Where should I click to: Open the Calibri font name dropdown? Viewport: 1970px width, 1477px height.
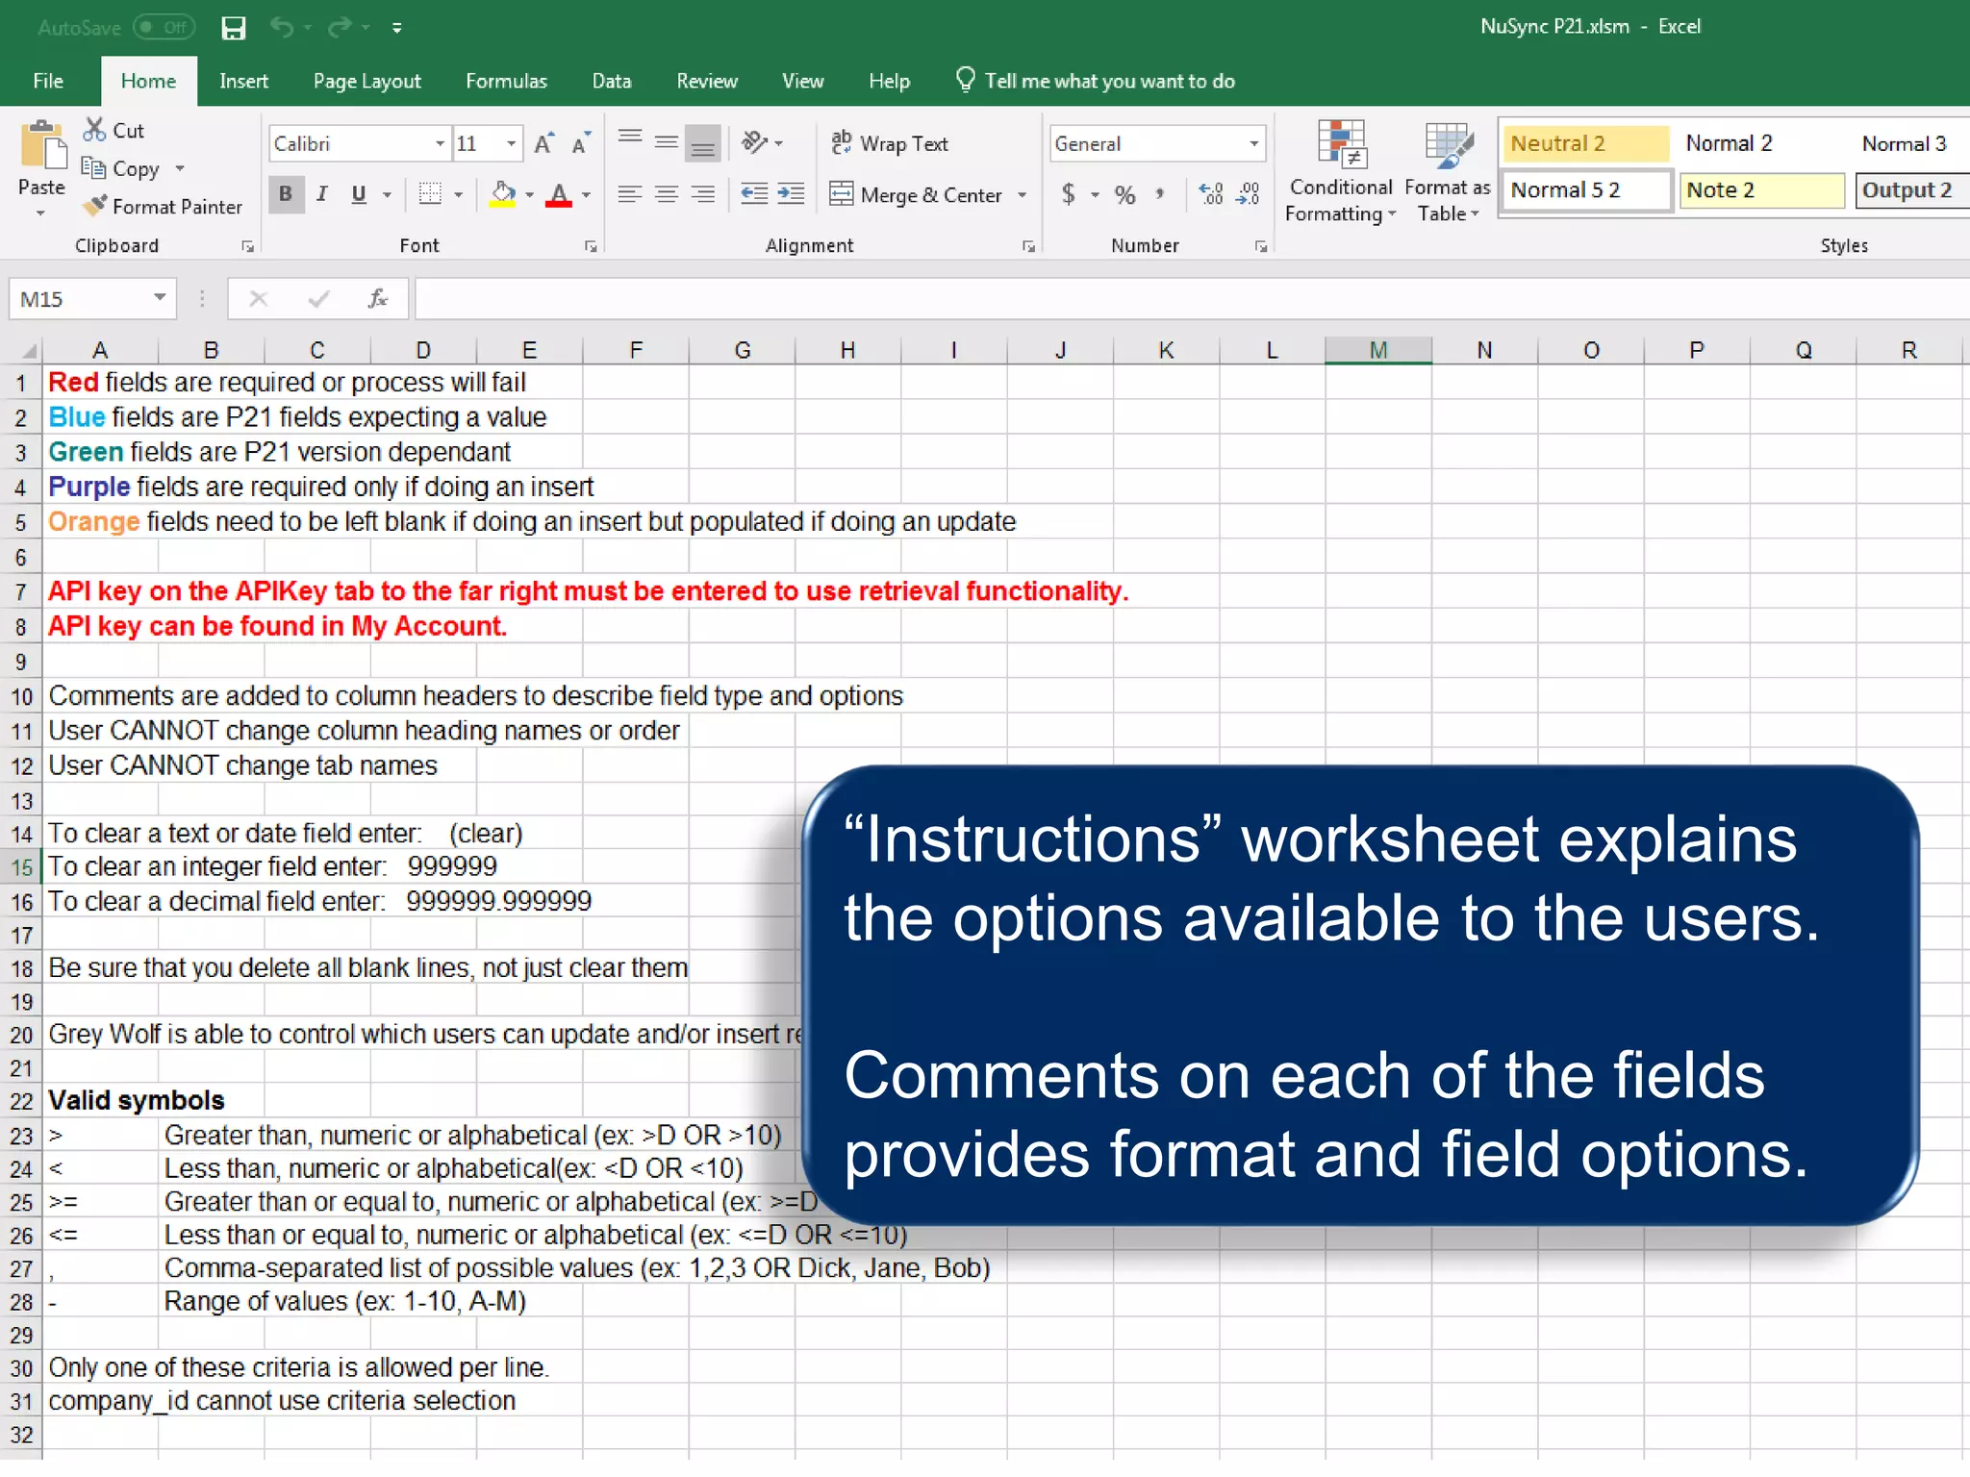pyautogui.click(x=440, y=144)
